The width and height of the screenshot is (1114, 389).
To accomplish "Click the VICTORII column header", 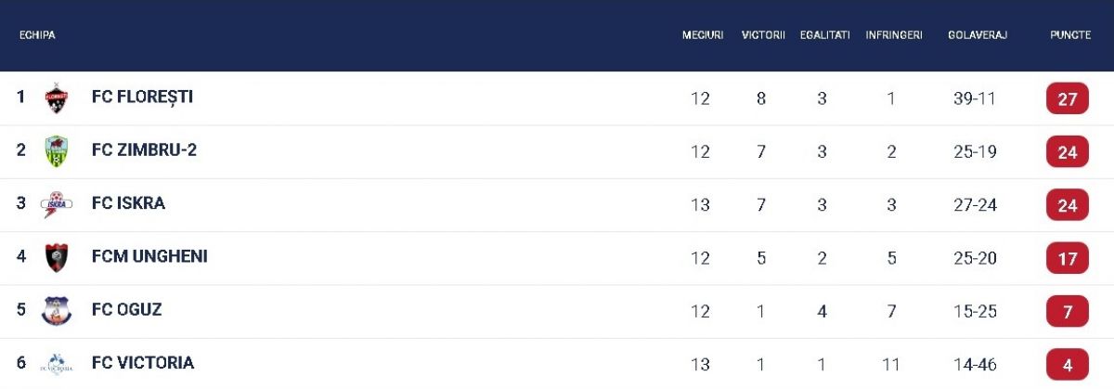I will click(763, 35).
